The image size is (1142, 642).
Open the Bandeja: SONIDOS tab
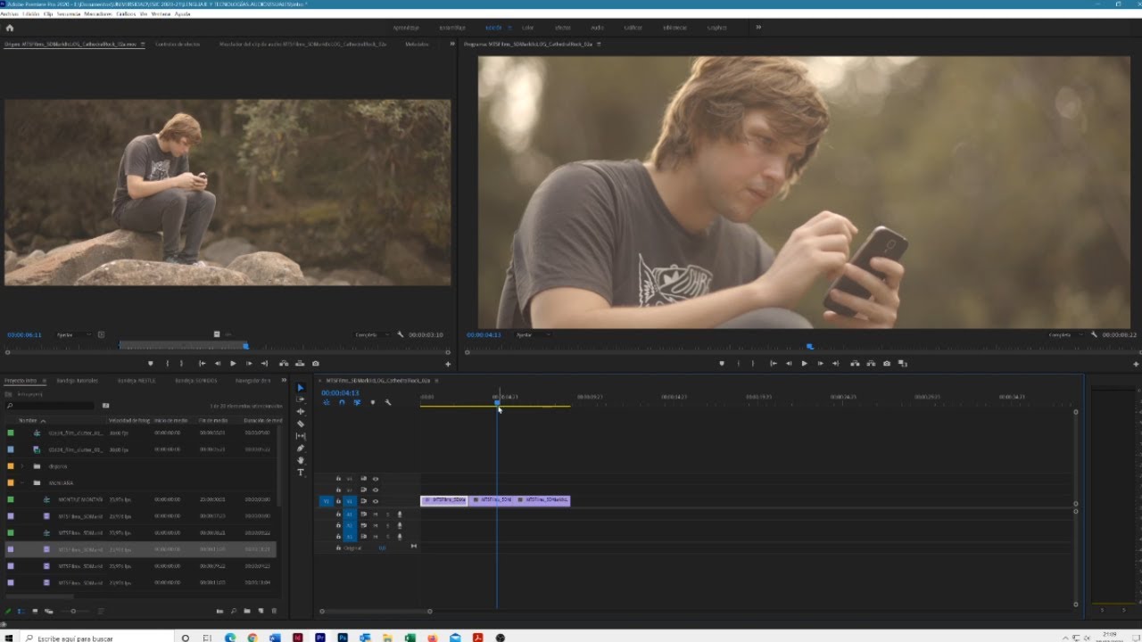click(x=196, y=380)
